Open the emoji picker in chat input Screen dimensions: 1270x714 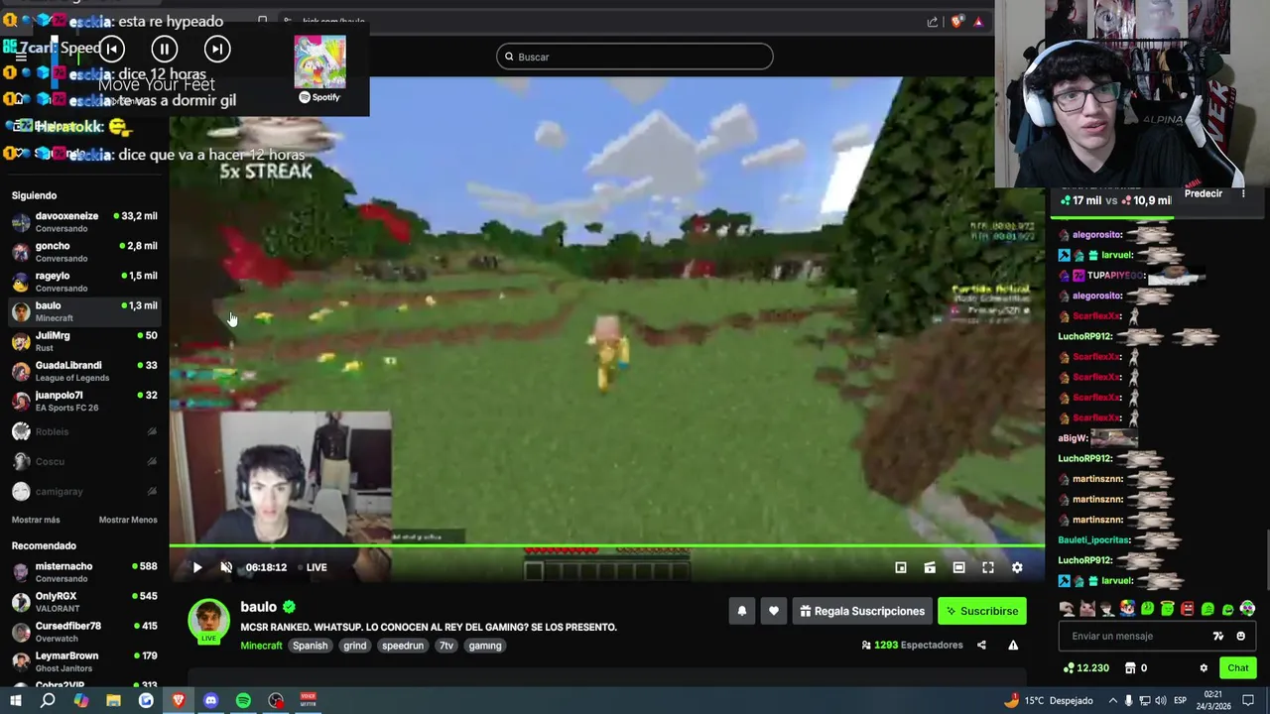[x=1240, y=636]
